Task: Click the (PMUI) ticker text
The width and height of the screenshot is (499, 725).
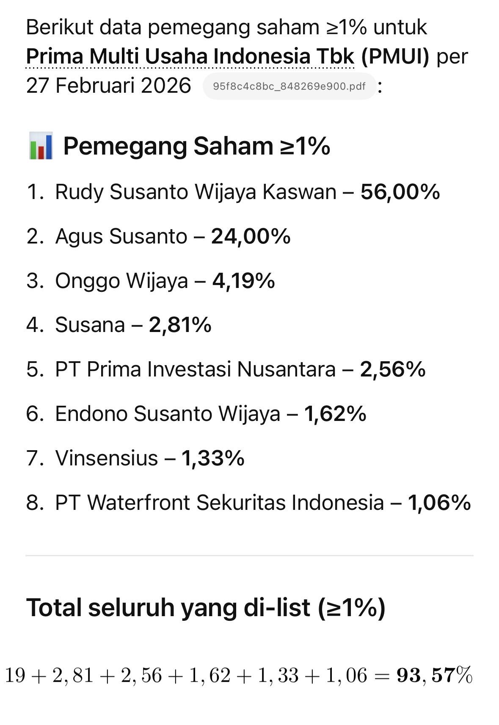Action: click(395, 56)
